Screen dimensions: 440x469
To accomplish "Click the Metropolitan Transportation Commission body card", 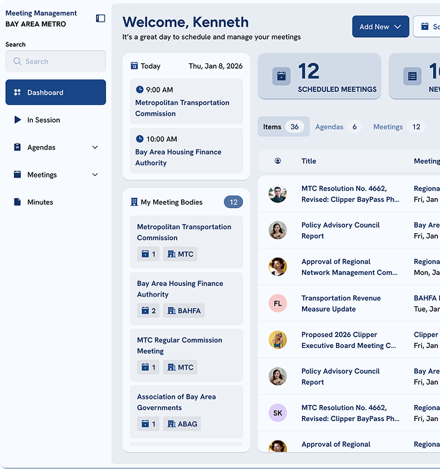I will click(x=186, y=241).
